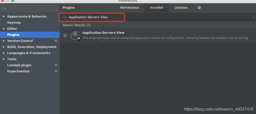Switch to the Marketplace tab
This screenshot has height=114, width=256.
click(x=130, y=8)
